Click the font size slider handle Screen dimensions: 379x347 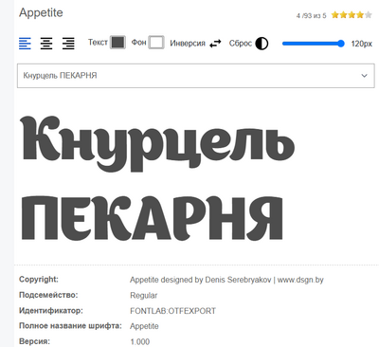[x=340, y=44]
